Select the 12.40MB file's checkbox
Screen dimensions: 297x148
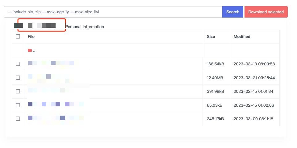click(18, 78)
